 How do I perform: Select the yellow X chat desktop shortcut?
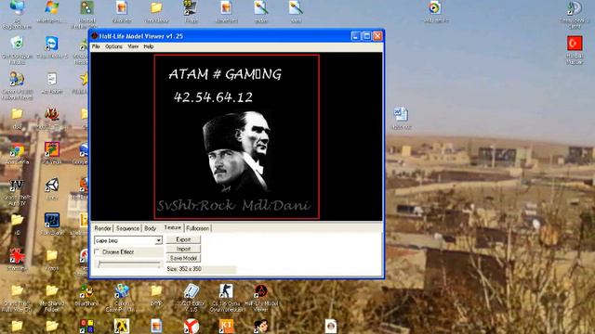click(x=122, y=326)
